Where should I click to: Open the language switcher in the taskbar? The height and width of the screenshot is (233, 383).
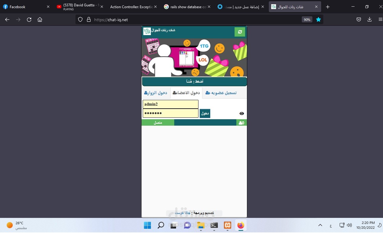coord(331,225)
